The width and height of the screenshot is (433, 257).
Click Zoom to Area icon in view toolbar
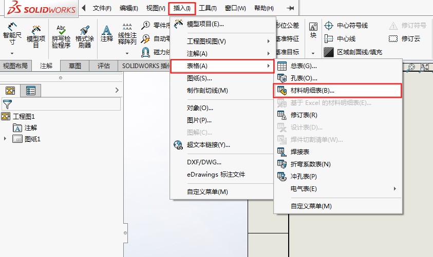pos(424,67)
